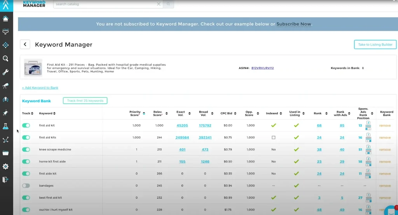Open the ad position icon for first aid kits
398x215 pixels.
pos(368,137)
